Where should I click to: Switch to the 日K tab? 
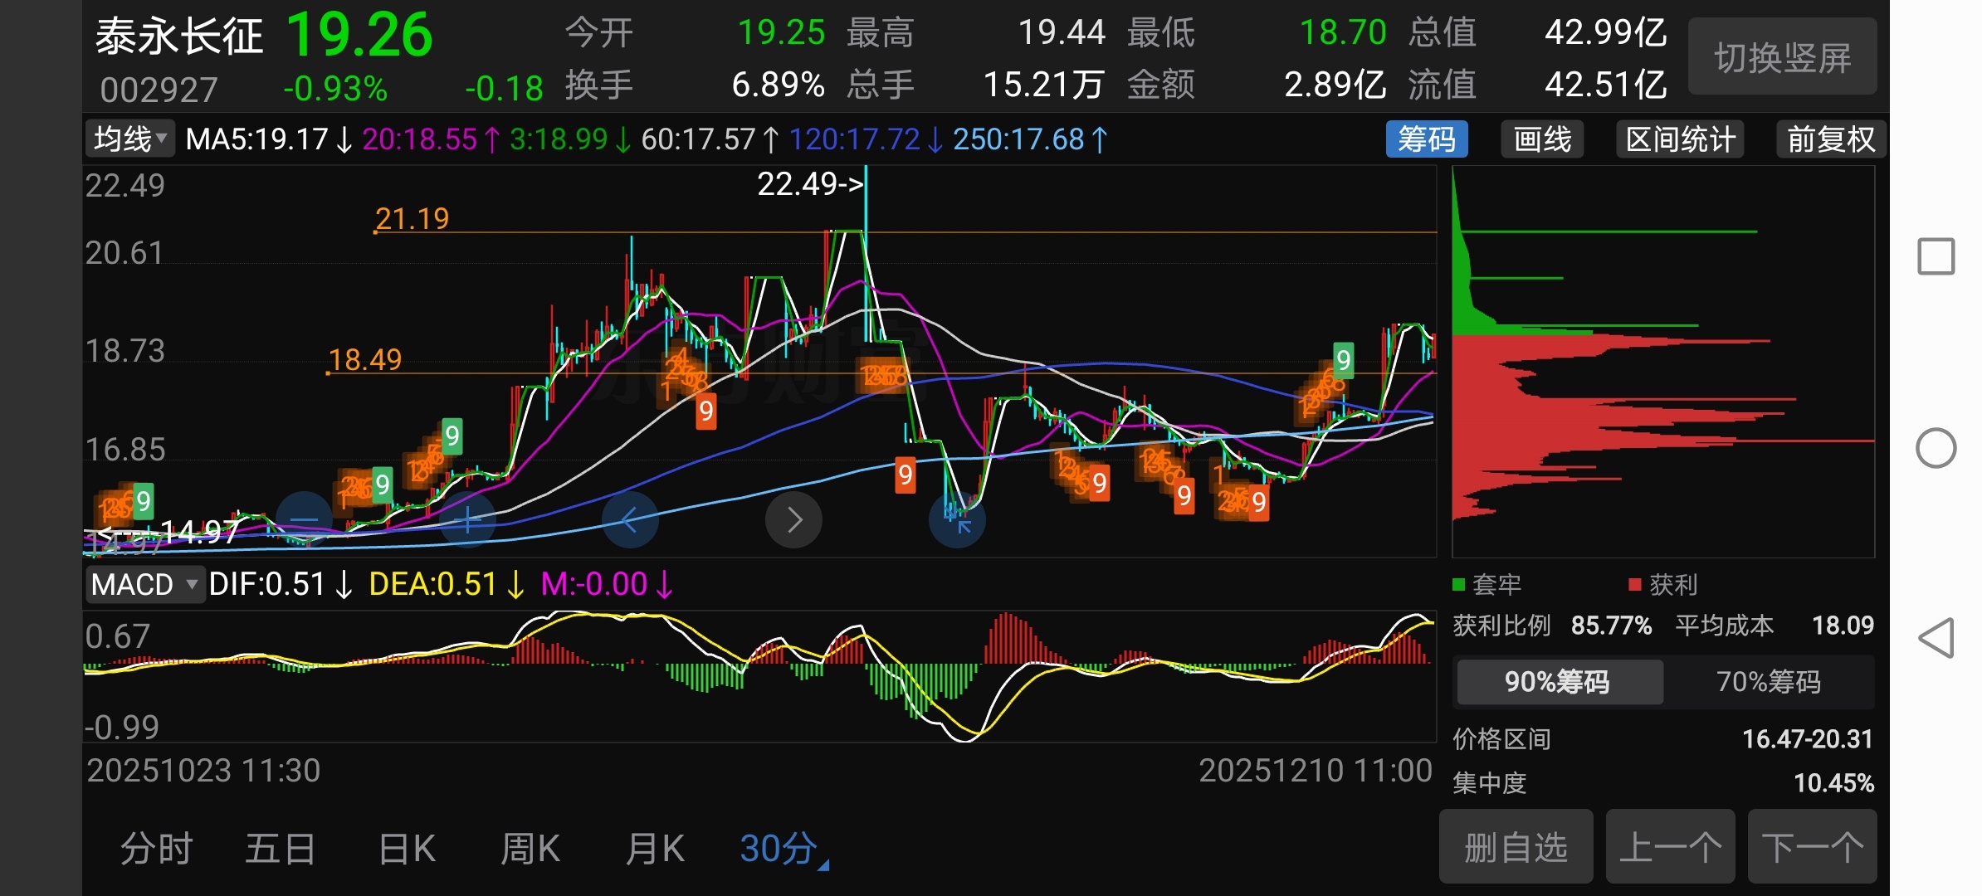(407, 849)
